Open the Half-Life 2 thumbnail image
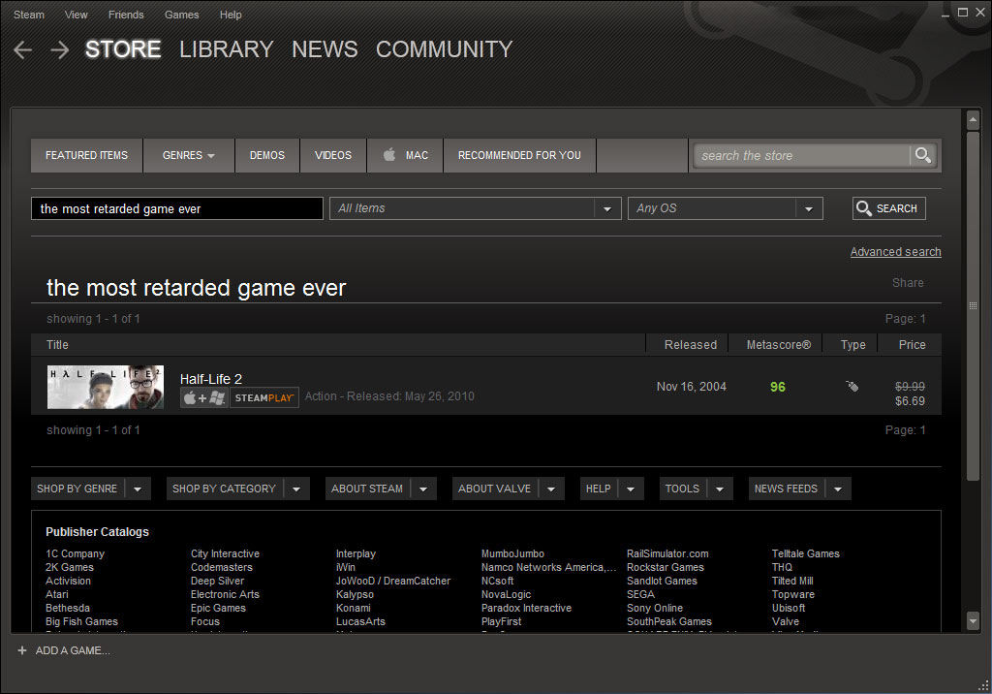The height and width of the screenshot is (694, 992). [x=106, y=387]
